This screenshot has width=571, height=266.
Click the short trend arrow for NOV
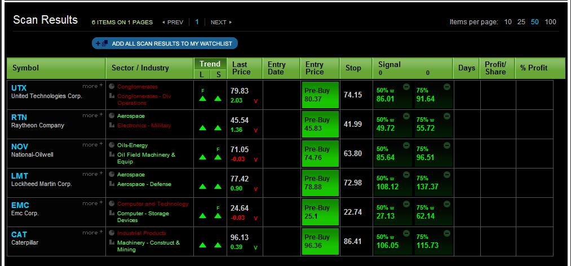pyautogui.click(x=218, y=157)
